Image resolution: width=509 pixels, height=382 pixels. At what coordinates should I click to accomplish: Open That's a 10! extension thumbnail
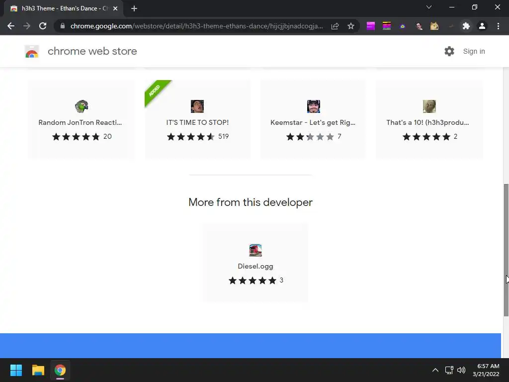point(429,106)
